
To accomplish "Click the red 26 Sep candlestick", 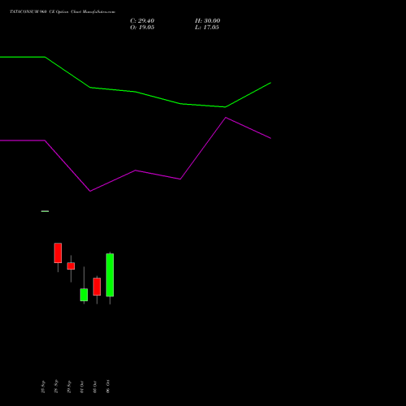I will coord(58,253).
